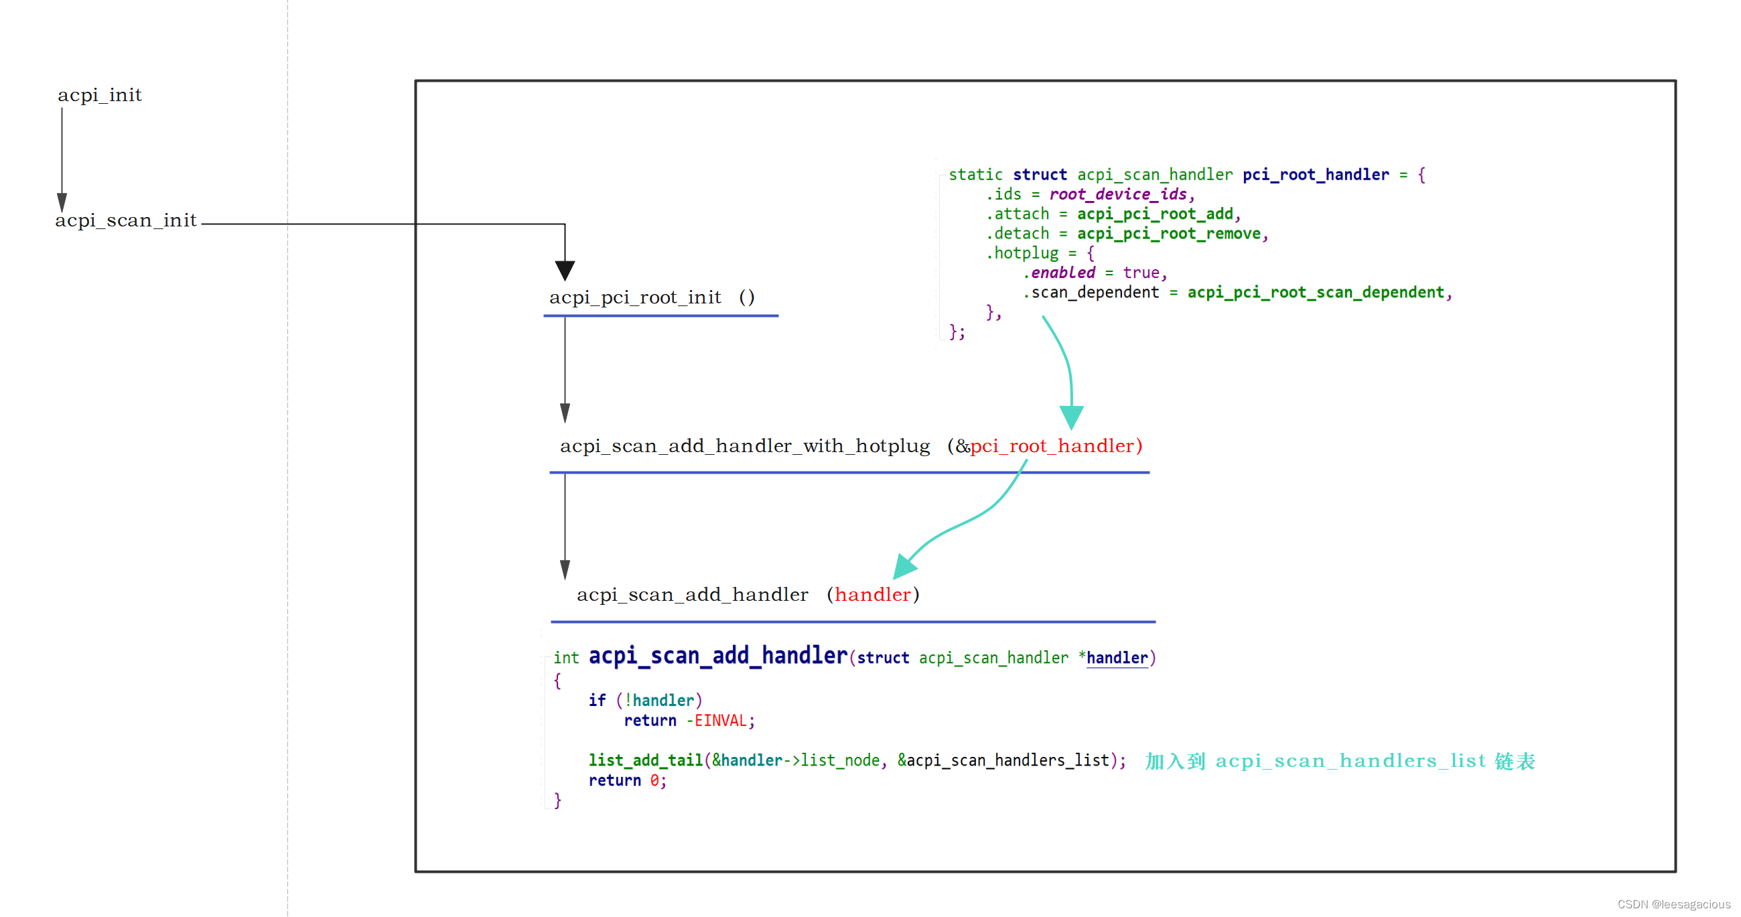
Task: Click pci_root_handler in struct definition
Action: [1315, 174]
